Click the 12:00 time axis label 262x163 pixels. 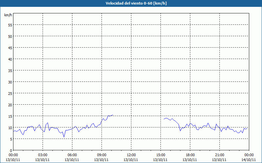click(131, 155)
